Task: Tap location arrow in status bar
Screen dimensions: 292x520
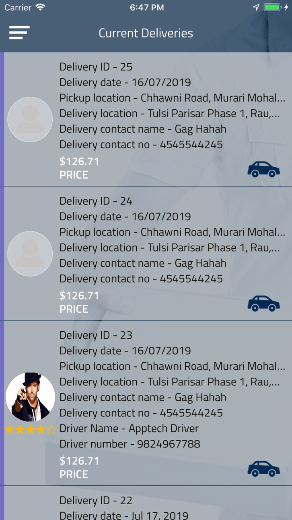Action: [256, 7]
